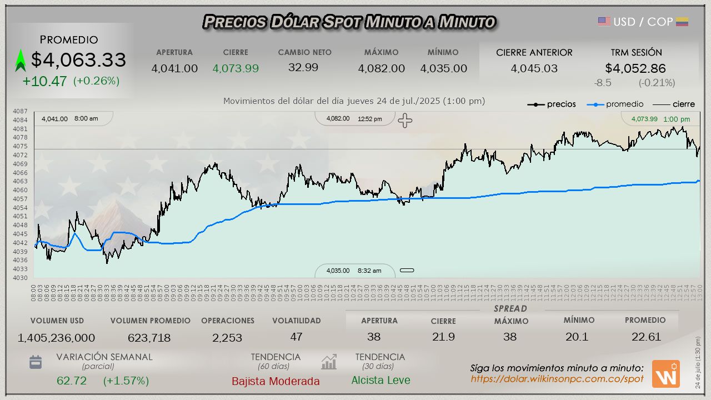Click the orange Wilkinson logo icon
The height and width of the screenshot is (400, 711).
point(666,374)
